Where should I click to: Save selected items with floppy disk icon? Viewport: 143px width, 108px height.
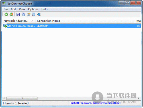point(18,15)
